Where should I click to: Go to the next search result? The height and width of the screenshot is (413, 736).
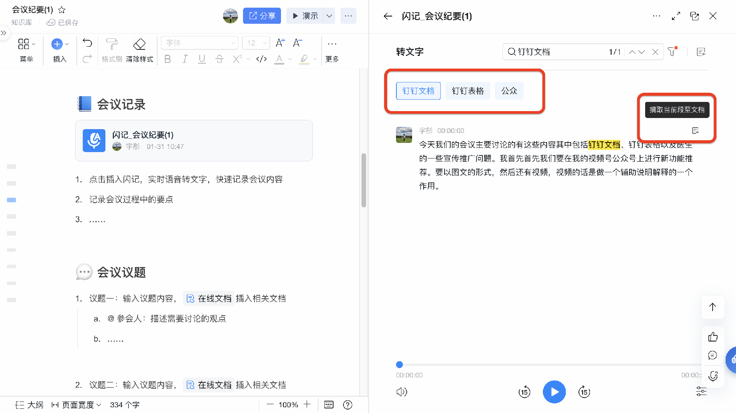tap(641, 52)
